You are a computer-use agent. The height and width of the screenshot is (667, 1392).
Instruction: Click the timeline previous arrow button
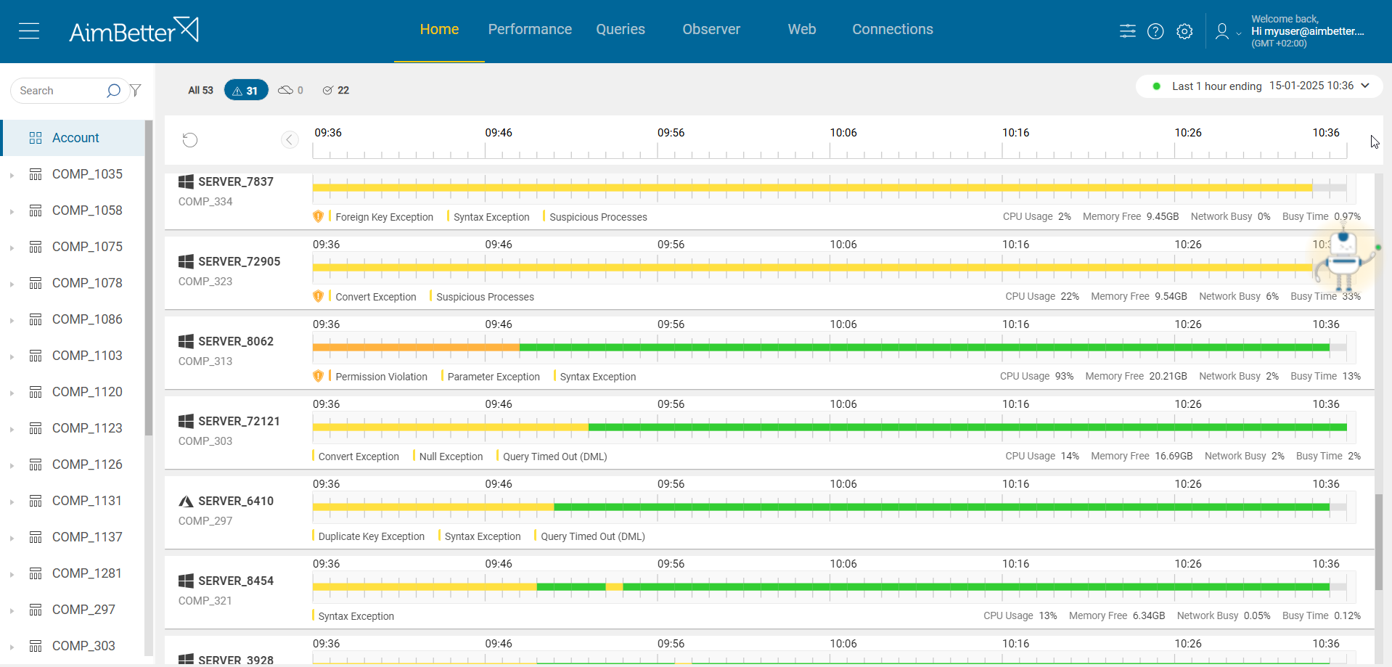290,140
